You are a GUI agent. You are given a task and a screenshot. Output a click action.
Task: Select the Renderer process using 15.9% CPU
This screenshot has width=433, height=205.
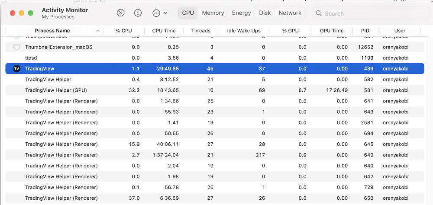click(215, 144)
